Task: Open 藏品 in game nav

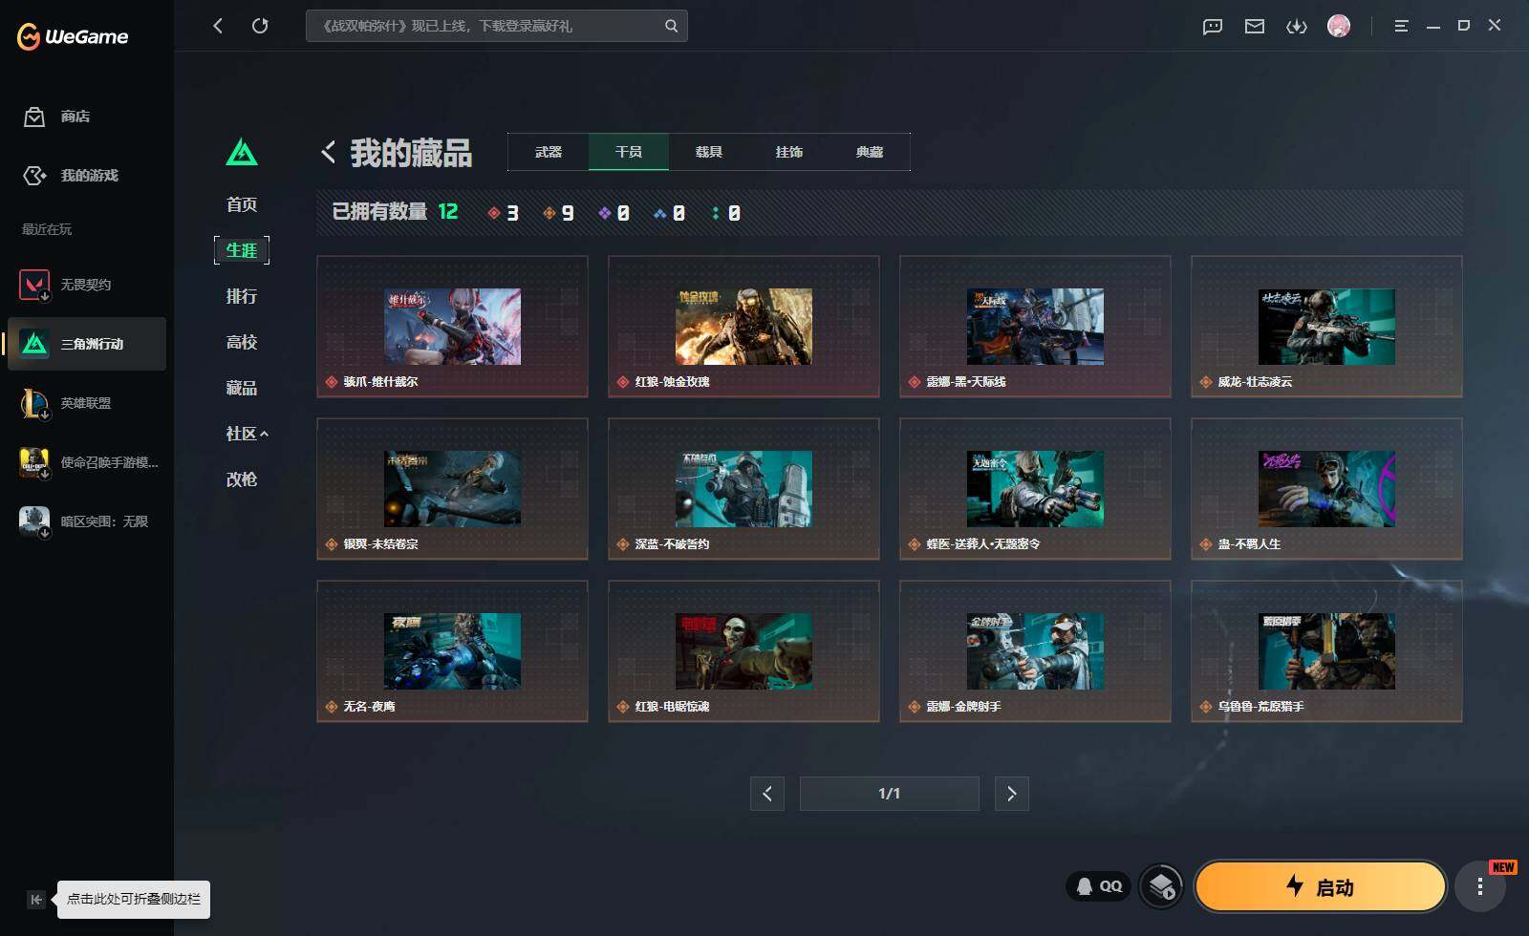Action: 242,388
